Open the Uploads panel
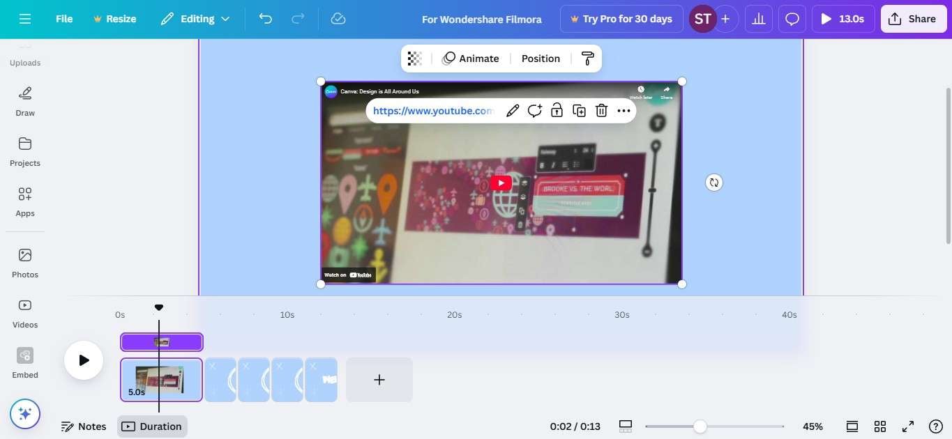This screenshot has height=439, width=952. point(25,56)
